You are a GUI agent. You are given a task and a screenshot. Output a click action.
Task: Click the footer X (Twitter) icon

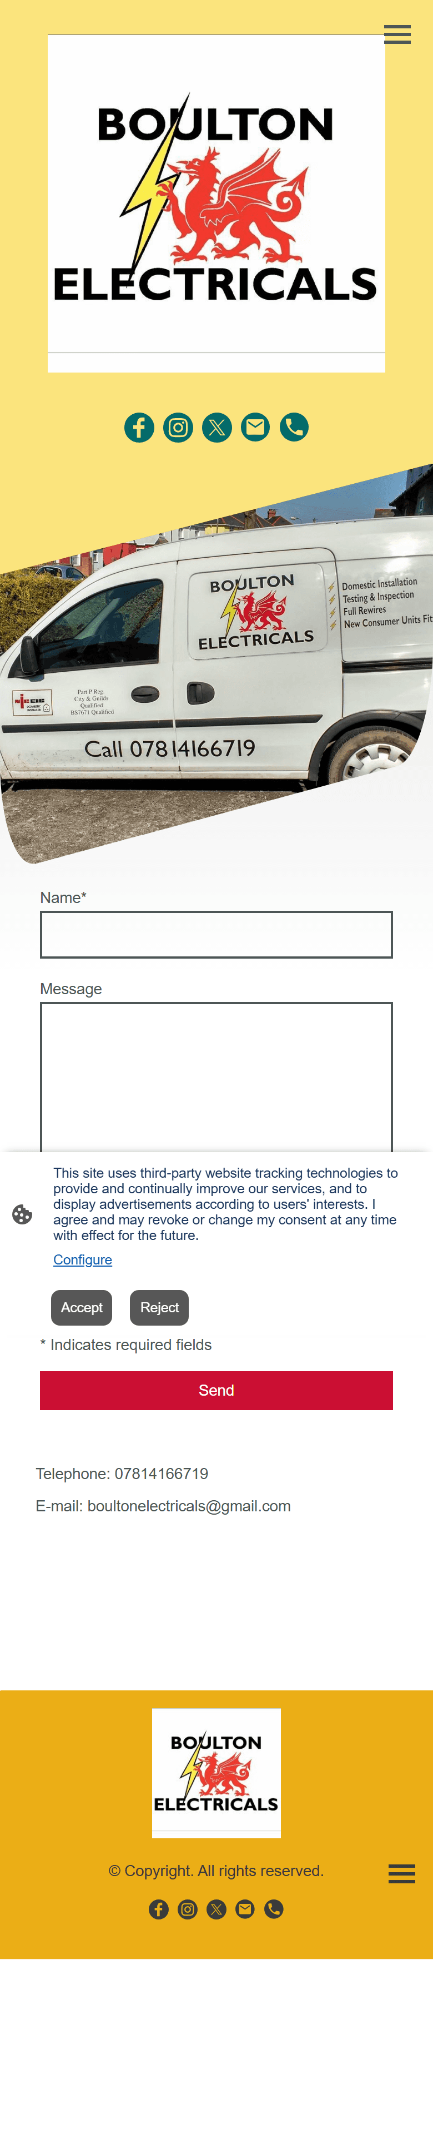point(216,1909)
